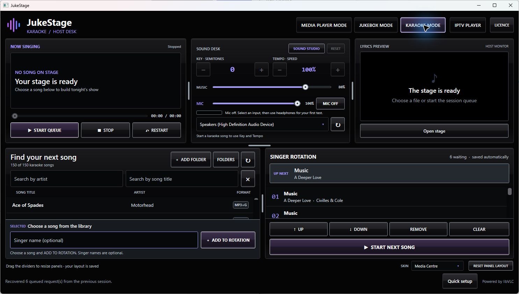The image size is (519, 294).
Task: Open the Speakers audio device dropdown
Action: [x=262, y=125]
